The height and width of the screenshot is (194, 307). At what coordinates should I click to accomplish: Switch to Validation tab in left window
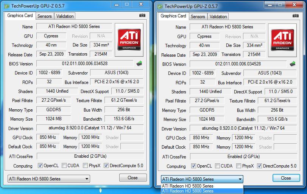coord(65,16)
